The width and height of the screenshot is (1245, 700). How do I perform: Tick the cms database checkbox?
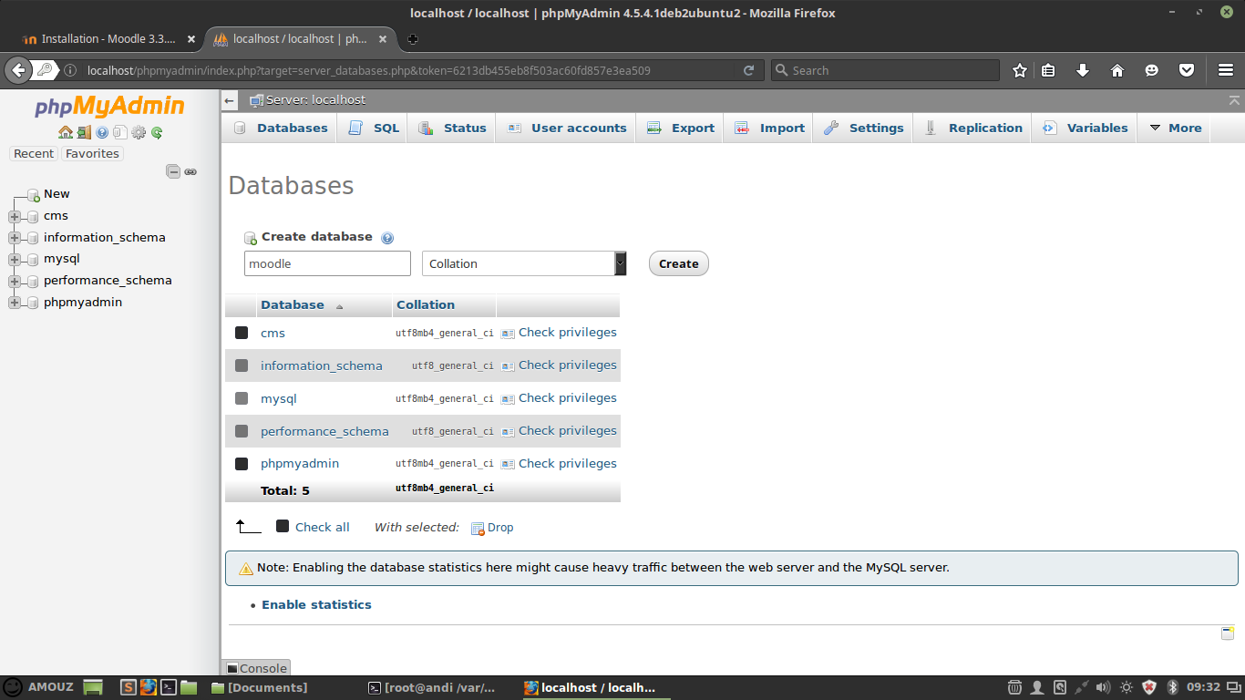242,333
